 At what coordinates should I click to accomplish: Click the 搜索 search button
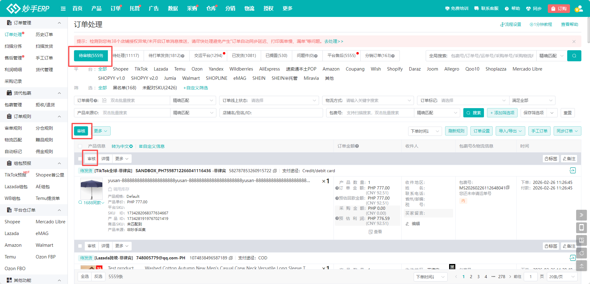tap(473, 113)
